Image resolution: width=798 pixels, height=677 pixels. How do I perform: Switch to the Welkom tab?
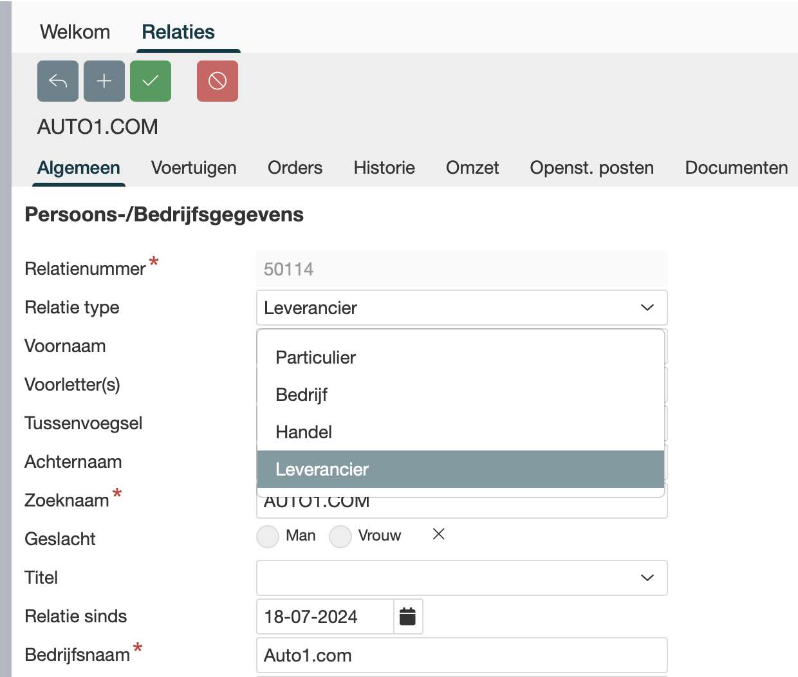click(x=75, y=32)
